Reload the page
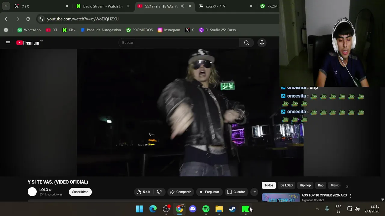Screen dimensions: 385x216 pyautogui.click(x=28, y=19)
